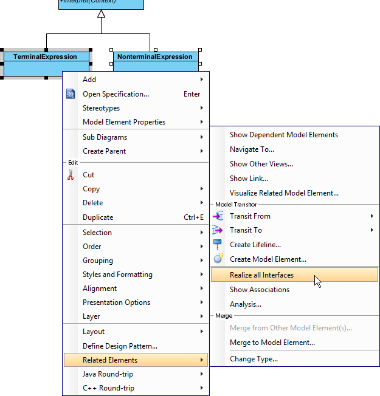The height and width of the screenshot is (396, 380).
Task: Open the Layout submenu
Action: click(x=136, y=332)
